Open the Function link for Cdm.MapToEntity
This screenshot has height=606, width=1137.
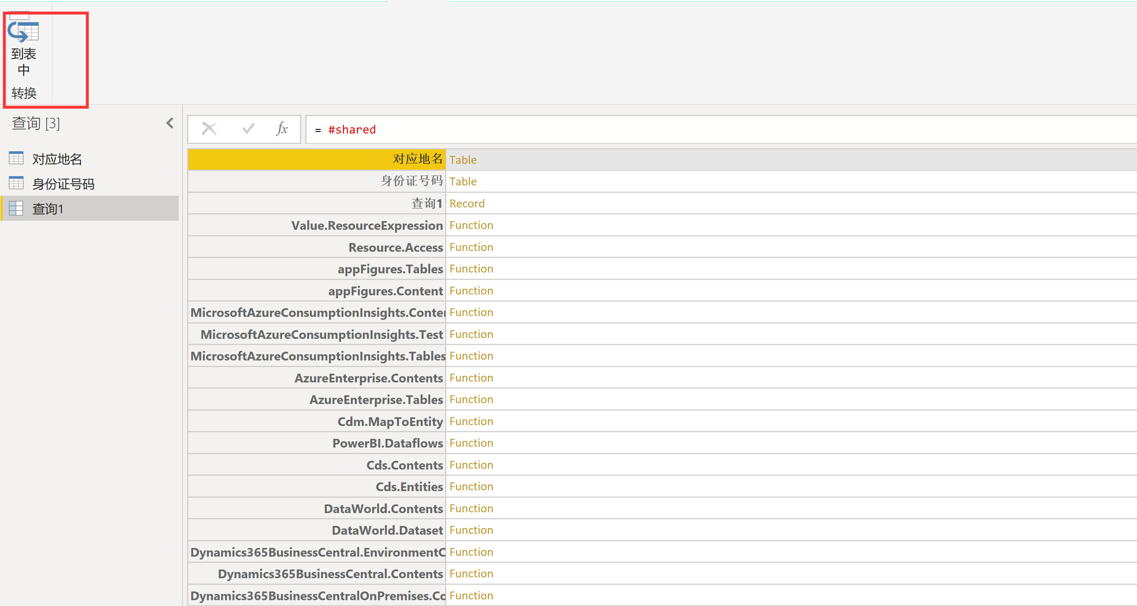pos(471,421)
